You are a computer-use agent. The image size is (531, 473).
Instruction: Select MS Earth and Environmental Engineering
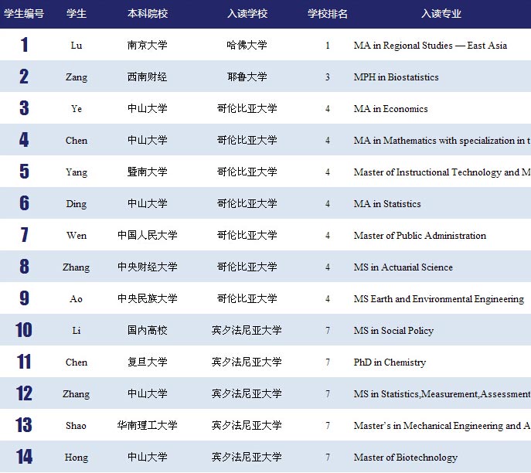point(439,299)
